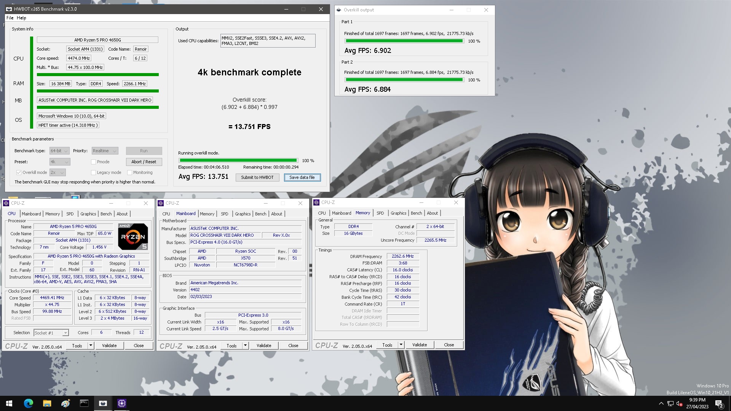The height and width of the screenshot is (411, 731).
Task: Click Close in the Memory tab window
Action: click(x=449, y=345)
